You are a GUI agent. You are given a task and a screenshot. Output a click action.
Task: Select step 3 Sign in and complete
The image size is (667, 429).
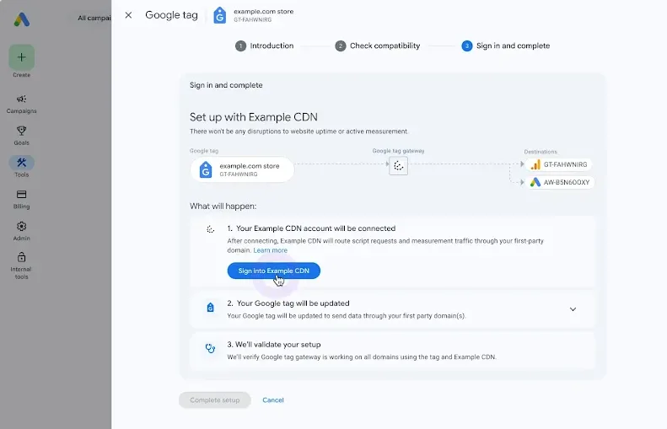pos(506,46)
